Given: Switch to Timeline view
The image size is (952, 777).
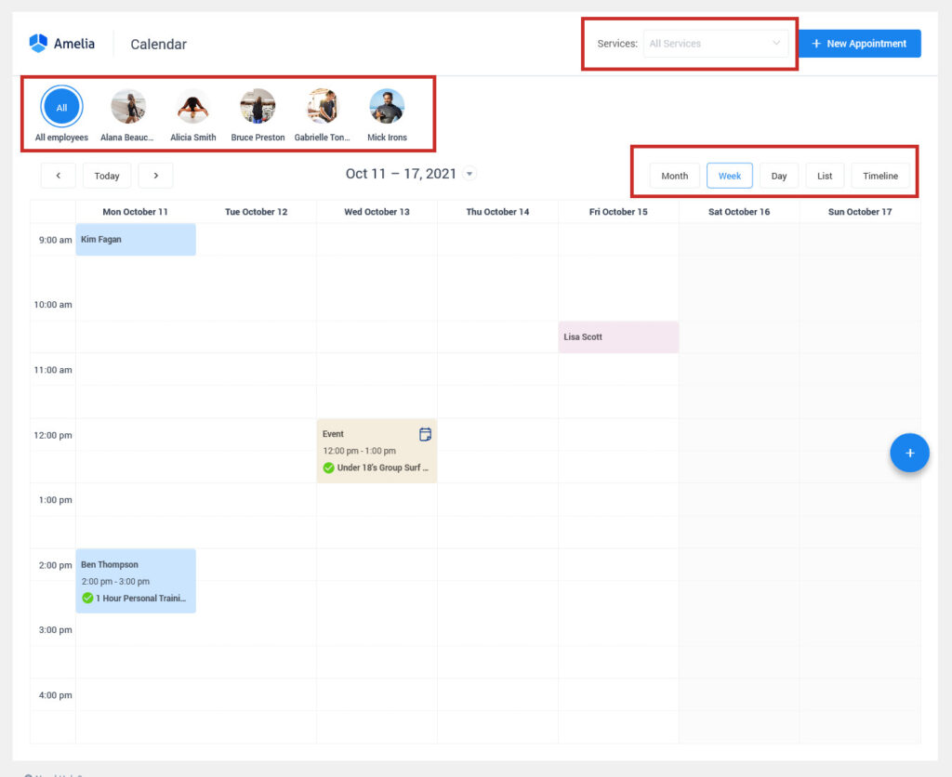Looking at the screenshot, I should pos(880,176).
